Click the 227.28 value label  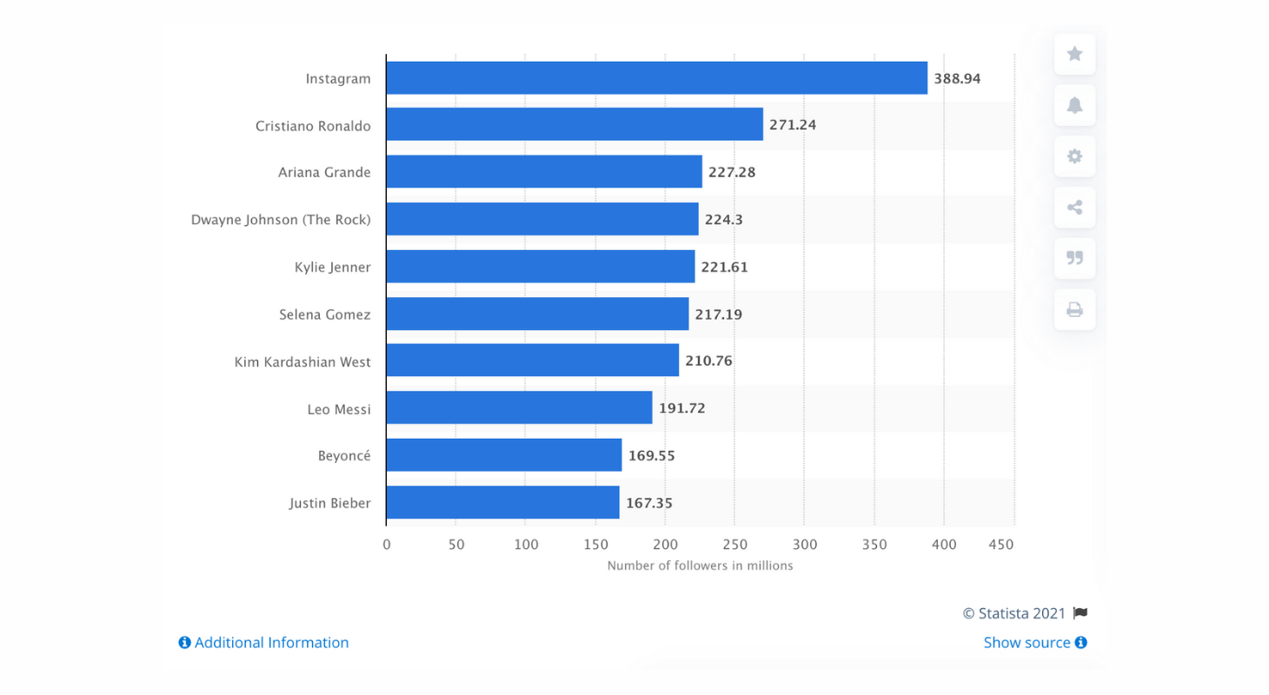[732, 172]
